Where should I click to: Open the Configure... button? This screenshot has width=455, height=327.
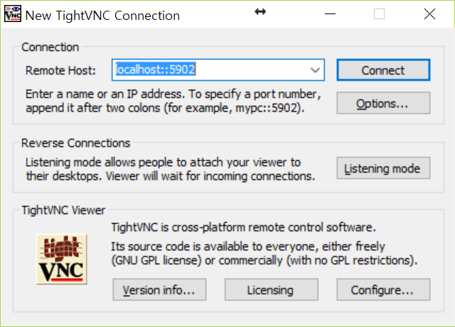coord(383,290)
